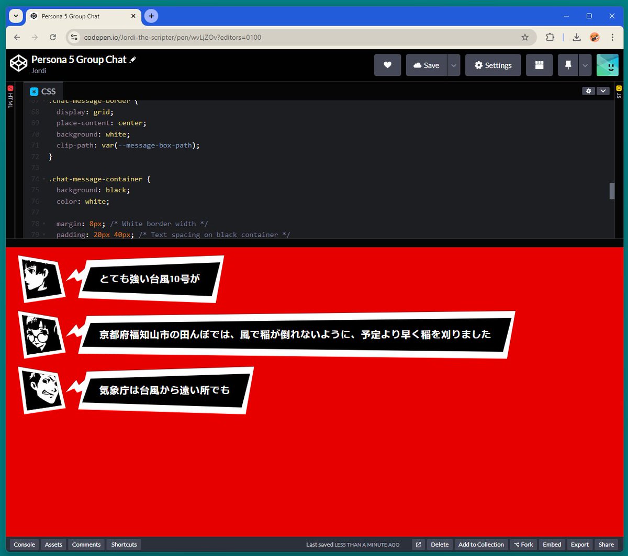Click the CSS editor vertical scrollbar thumb
The height and width of the screenshot is (556, 628).
612,191
